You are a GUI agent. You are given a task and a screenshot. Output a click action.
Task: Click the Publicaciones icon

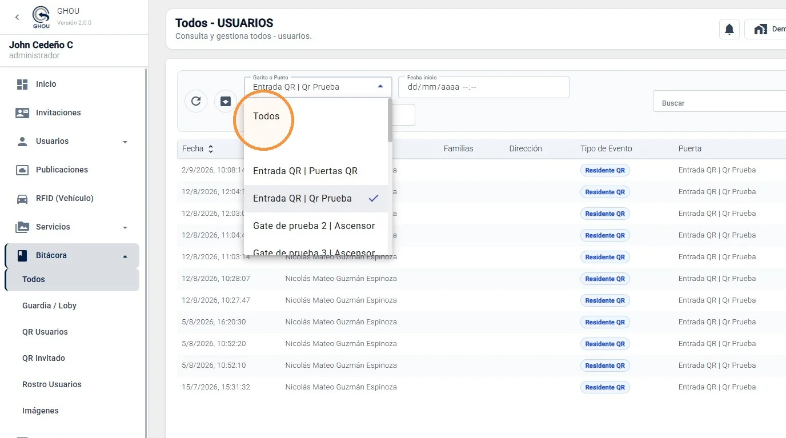[x=22, y=170]
